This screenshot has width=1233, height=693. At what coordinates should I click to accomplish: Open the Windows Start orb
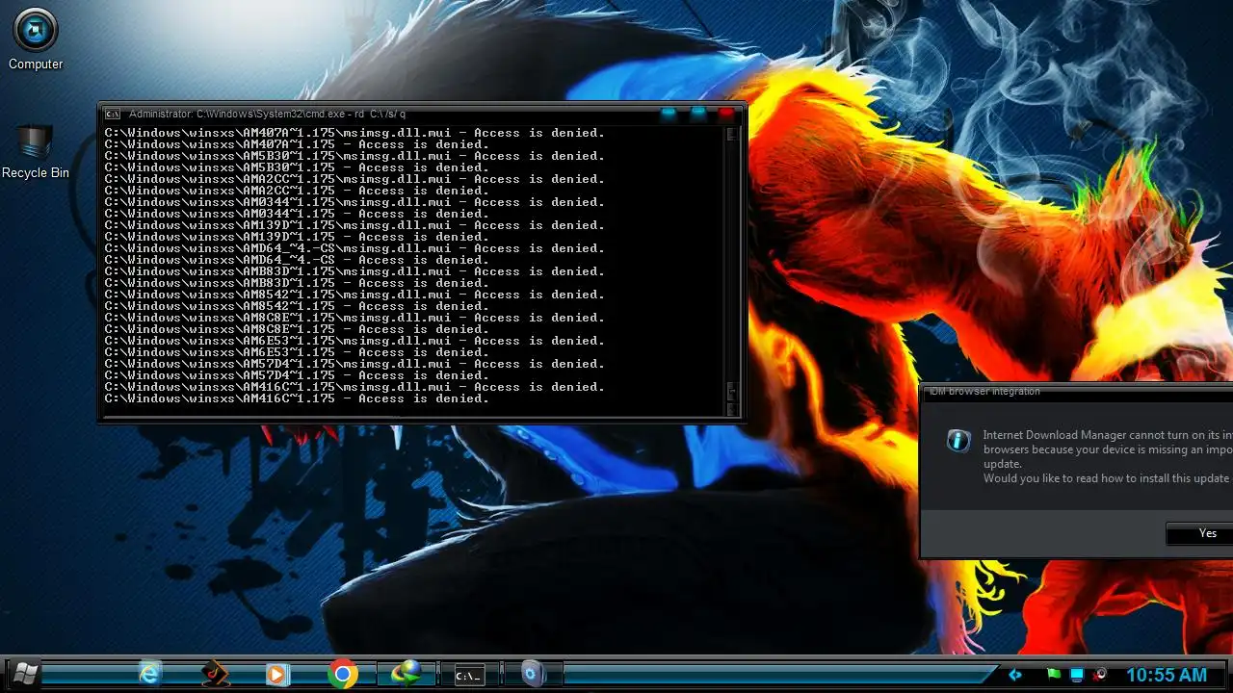23,674
